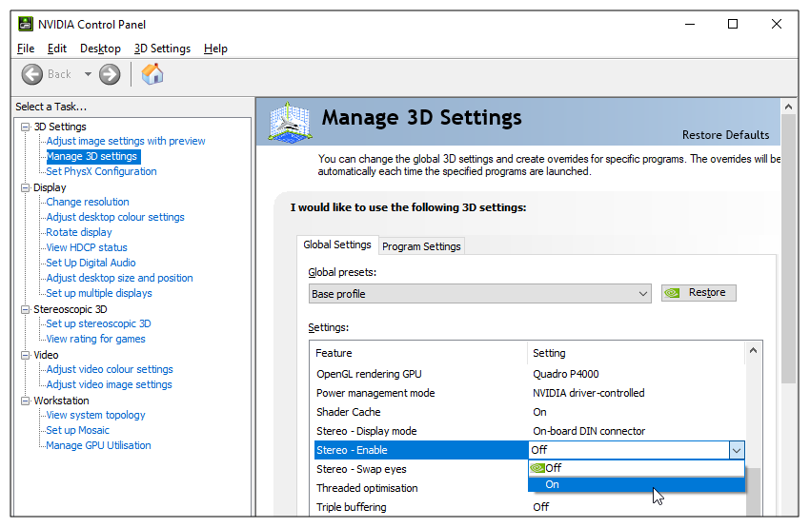810x528 pixels.
Task: Collapse the Stereoscopic 3D tree node
Action: pyautogui.click(x=25, y=309)
